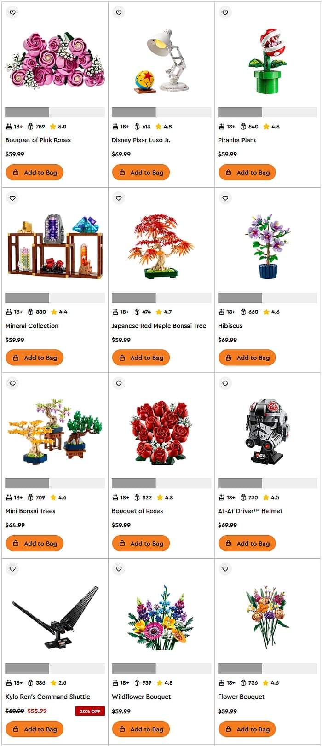This screenshot has width=322, height=746.
Task: Click heart icon on Wildflower Bouquet
Action: click(119, 569)
